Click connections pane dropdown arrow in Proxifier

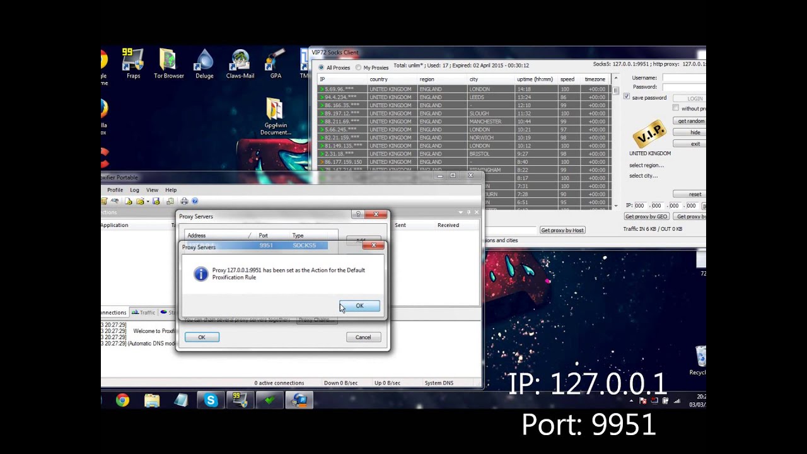(461, 212)
